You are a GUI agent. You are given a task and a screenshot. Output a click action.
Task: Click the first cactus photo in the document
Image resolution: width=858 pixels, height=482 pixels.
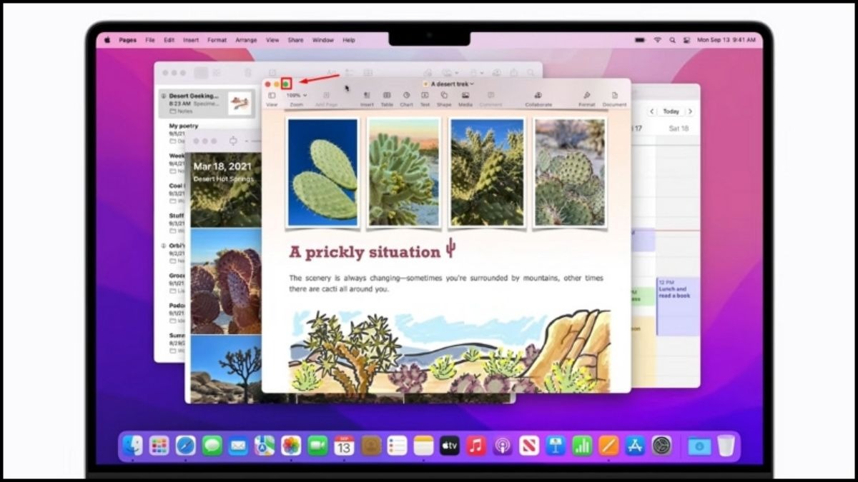tap(322, 173)
